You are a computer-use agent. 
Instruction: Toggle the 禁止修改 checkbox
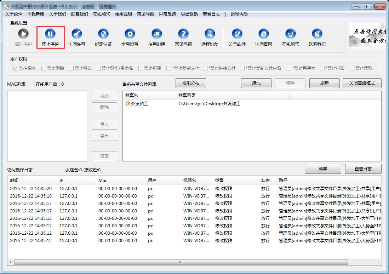click(x=71, y=68)
